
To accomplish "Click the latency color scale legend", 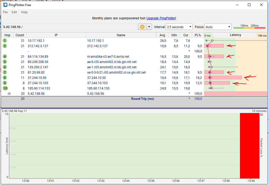I will (249, 27).
